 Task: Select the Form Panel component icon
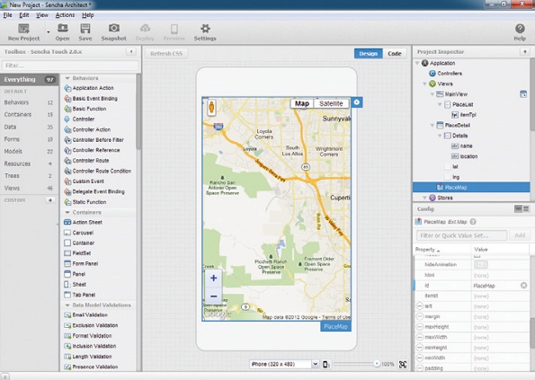(67, 263)
